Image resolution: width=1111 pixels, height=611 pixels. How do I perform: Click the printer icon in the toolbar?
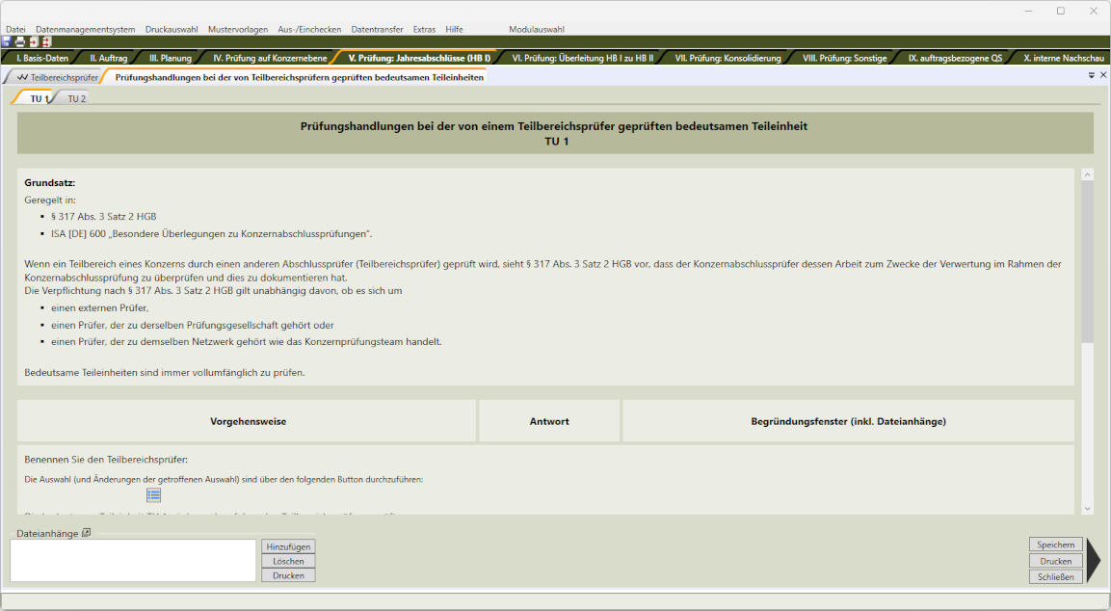click(19, 42)
